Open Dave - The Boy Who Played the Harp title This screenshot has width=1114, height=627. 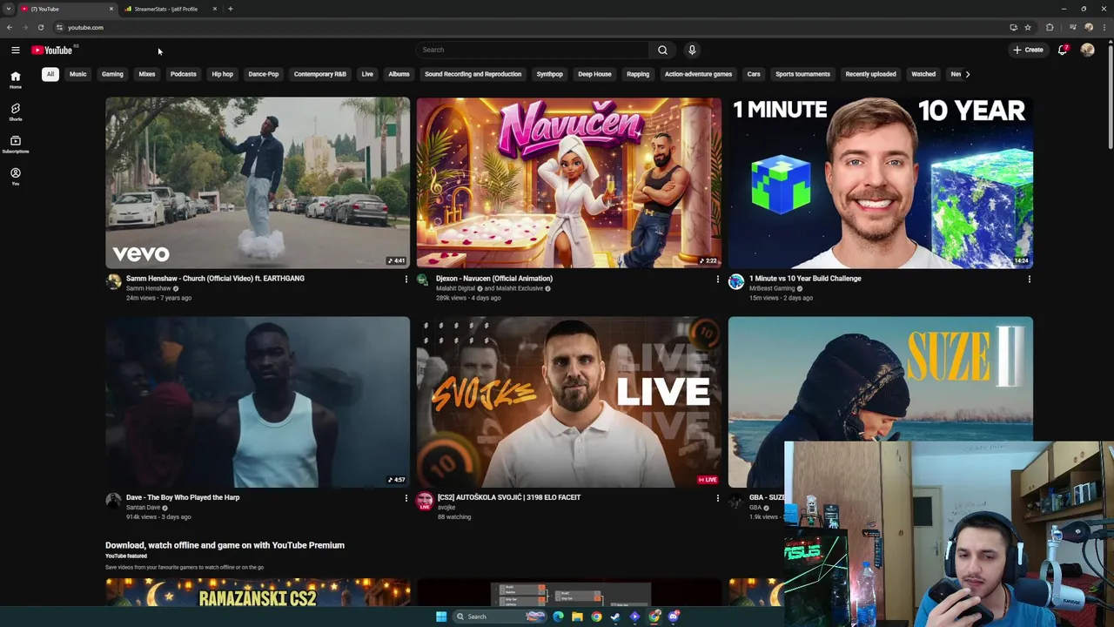183,497
